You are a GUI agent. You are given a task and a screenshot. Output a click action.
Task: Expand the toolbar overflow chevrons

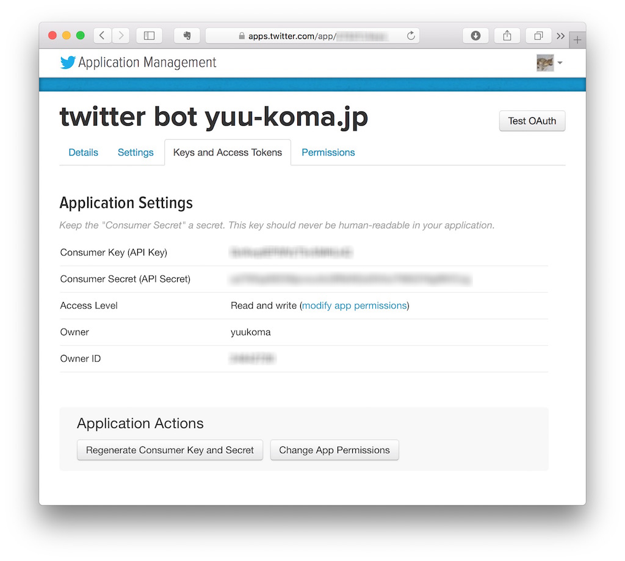click(x=560, y=35)
